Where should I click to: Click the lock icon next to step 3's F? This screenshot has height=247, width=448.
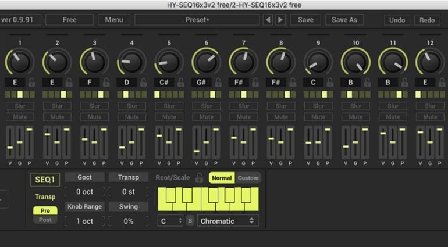[x=106, y=83]
